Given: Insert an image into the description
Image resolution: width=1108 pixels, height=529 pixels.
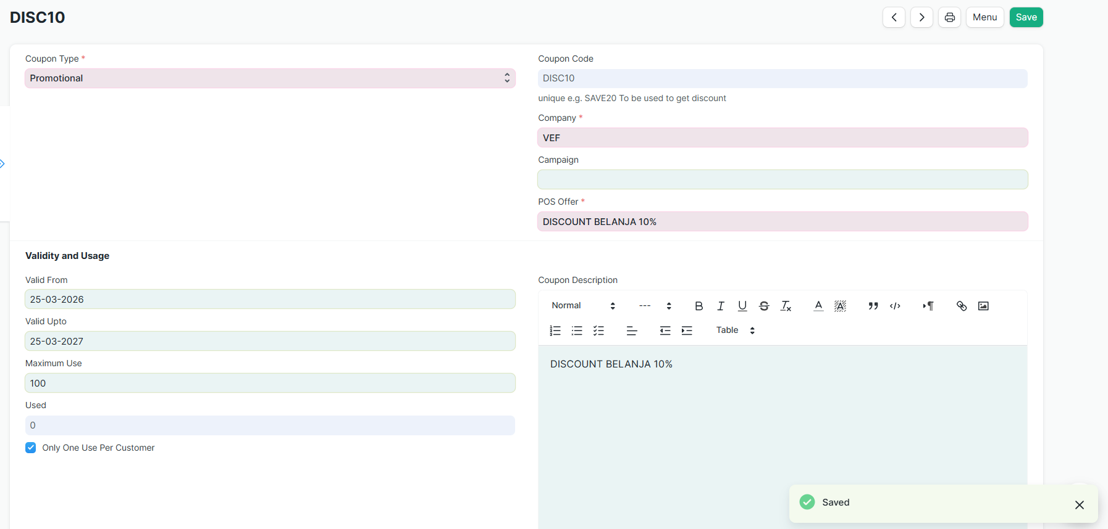Looking at the screenshot, I should [x=983, y=306].
